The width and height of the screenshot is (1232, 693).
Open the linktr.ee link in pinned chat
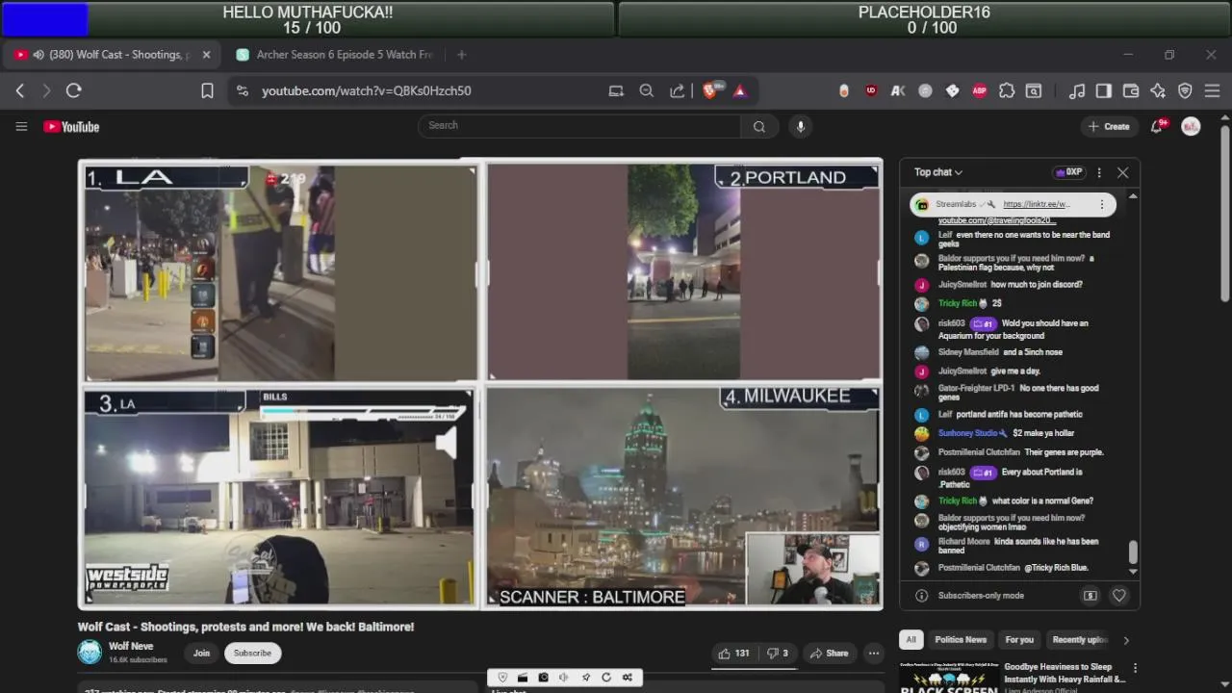tap(1036, 204)
